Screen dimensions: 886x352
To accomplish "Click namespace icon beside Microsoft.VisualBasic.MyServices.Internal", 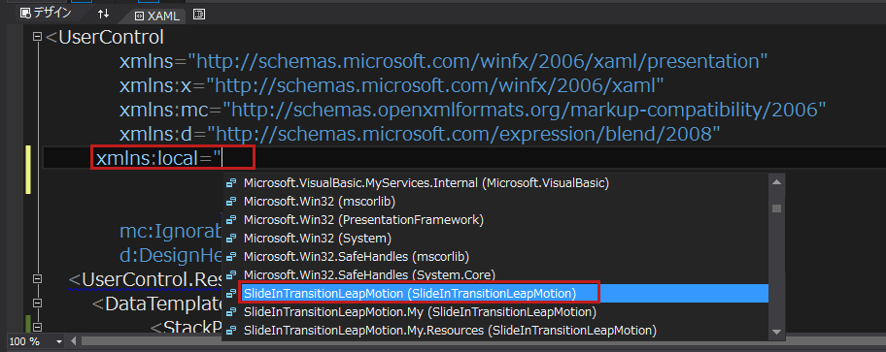I will click(x=230, y=183).
